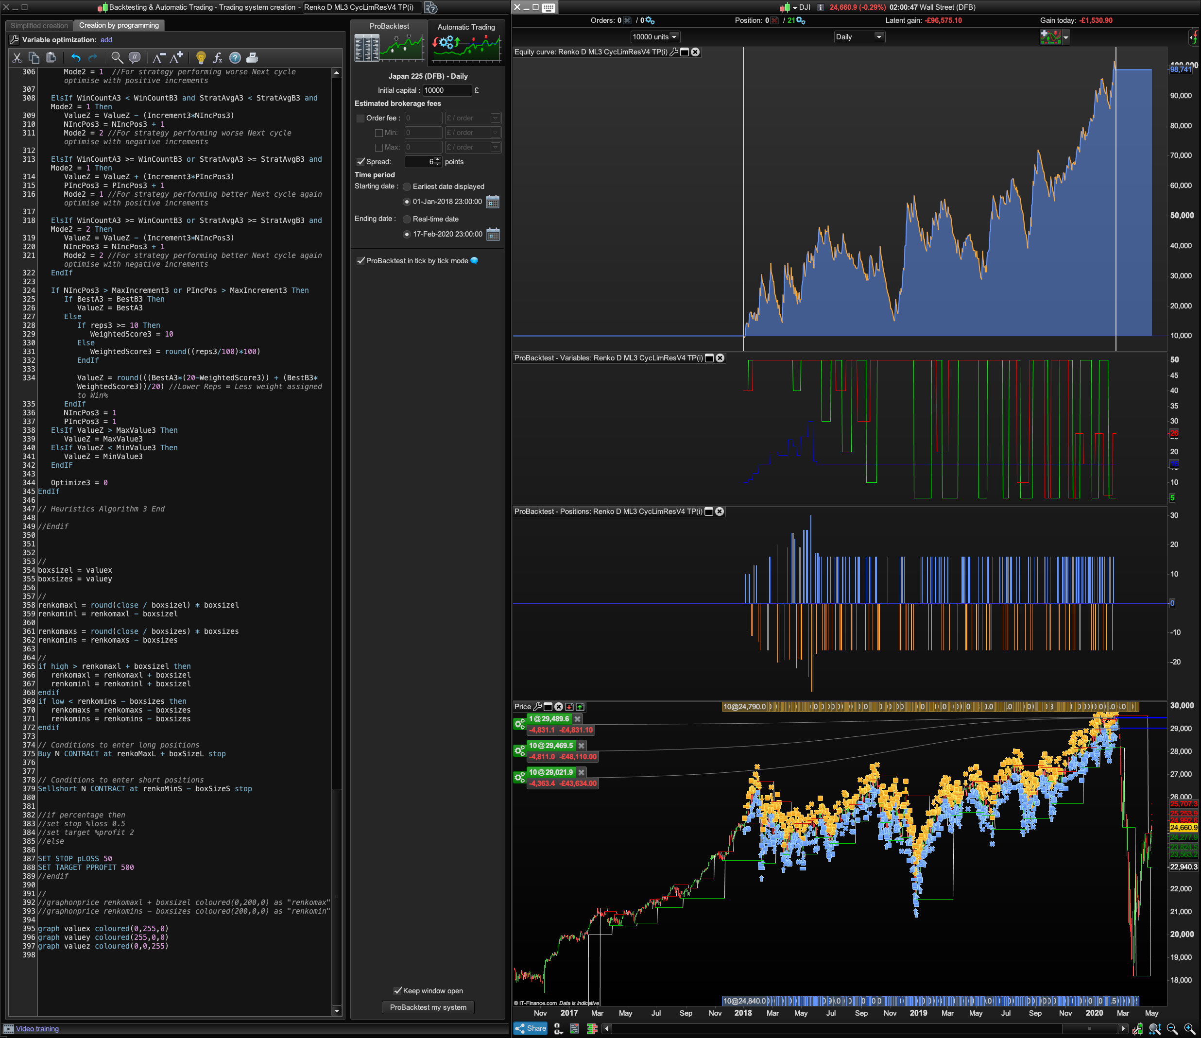1201x1038 pixels.
Task: Expand the Daily timeframe dropdown
Action: (x=859, y=36)
